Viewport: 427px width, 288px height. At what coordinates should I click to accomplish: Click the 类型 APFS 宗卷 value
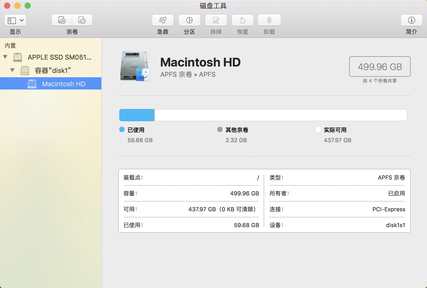pyautogui.click(x=391, y=178)
